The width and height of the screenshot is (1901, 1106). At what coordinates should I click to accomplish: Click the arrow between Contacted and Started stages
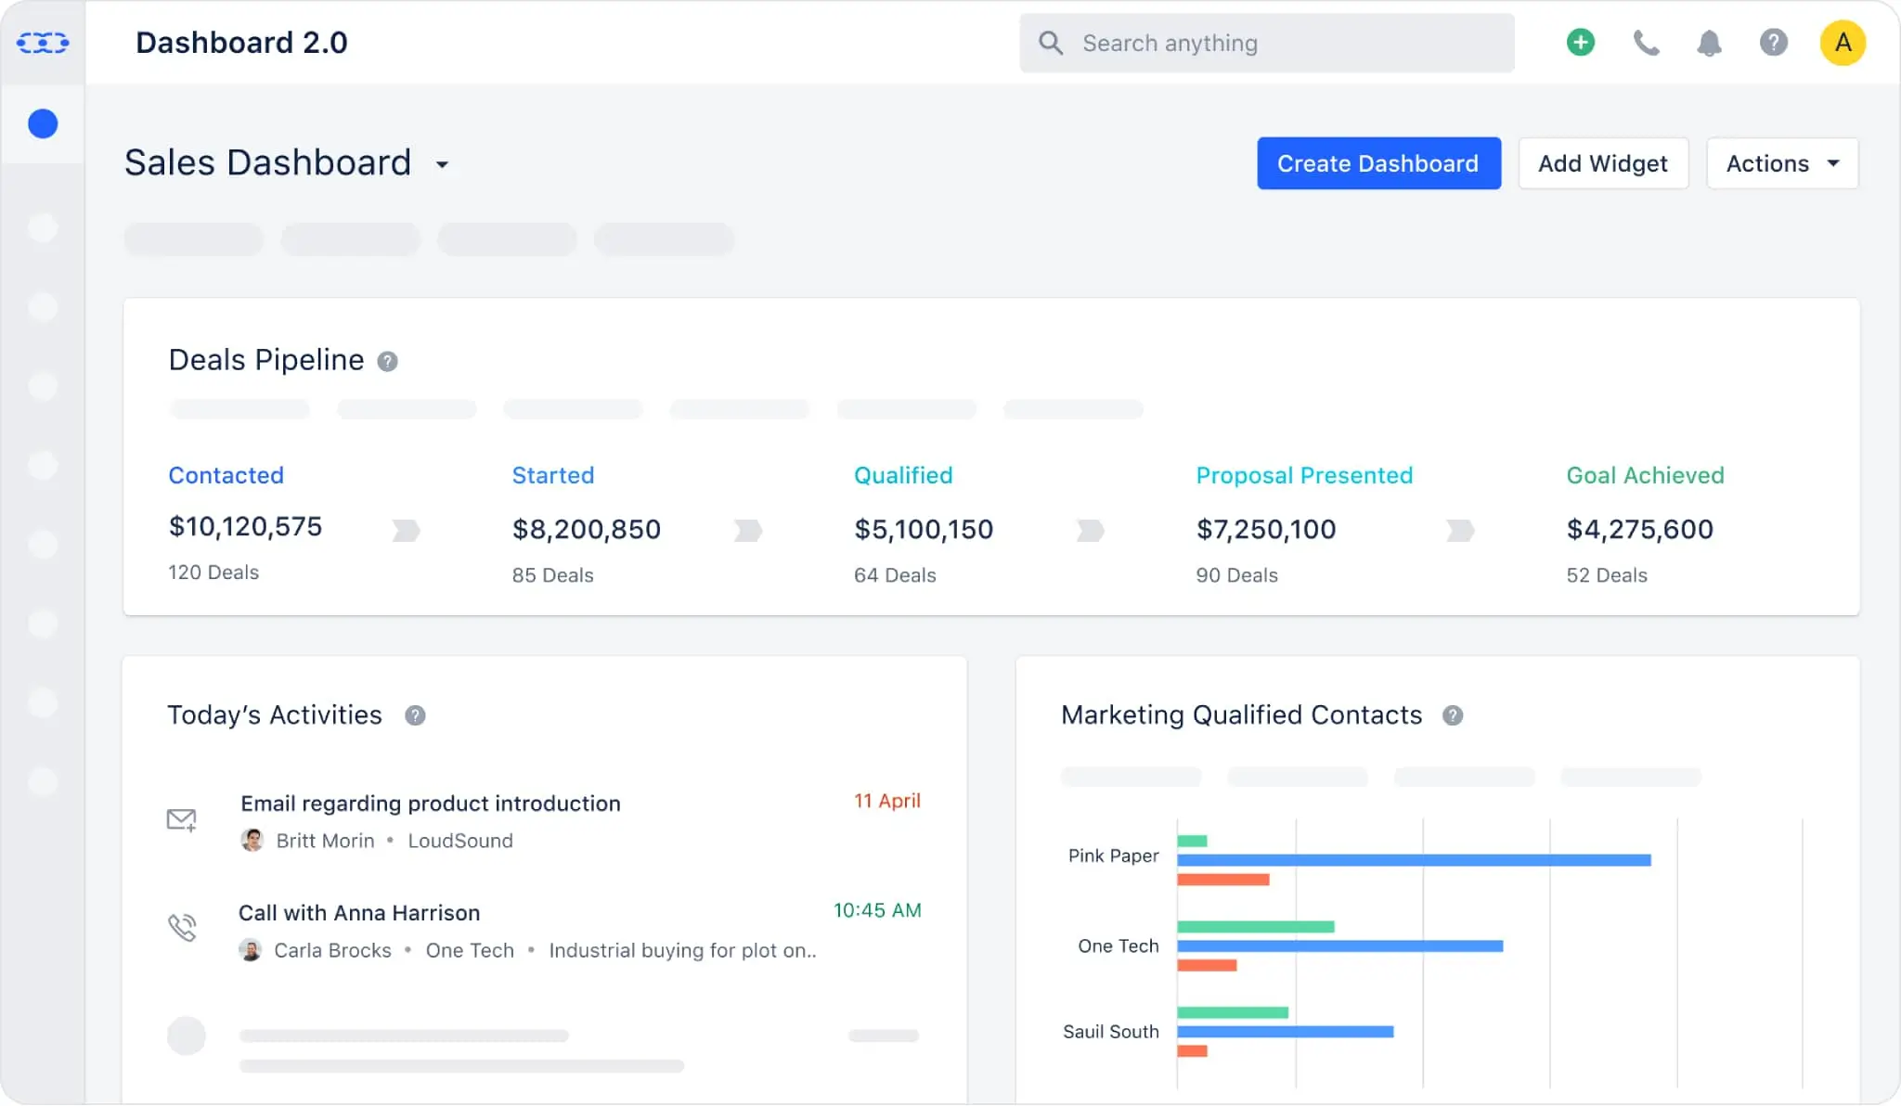406,530
